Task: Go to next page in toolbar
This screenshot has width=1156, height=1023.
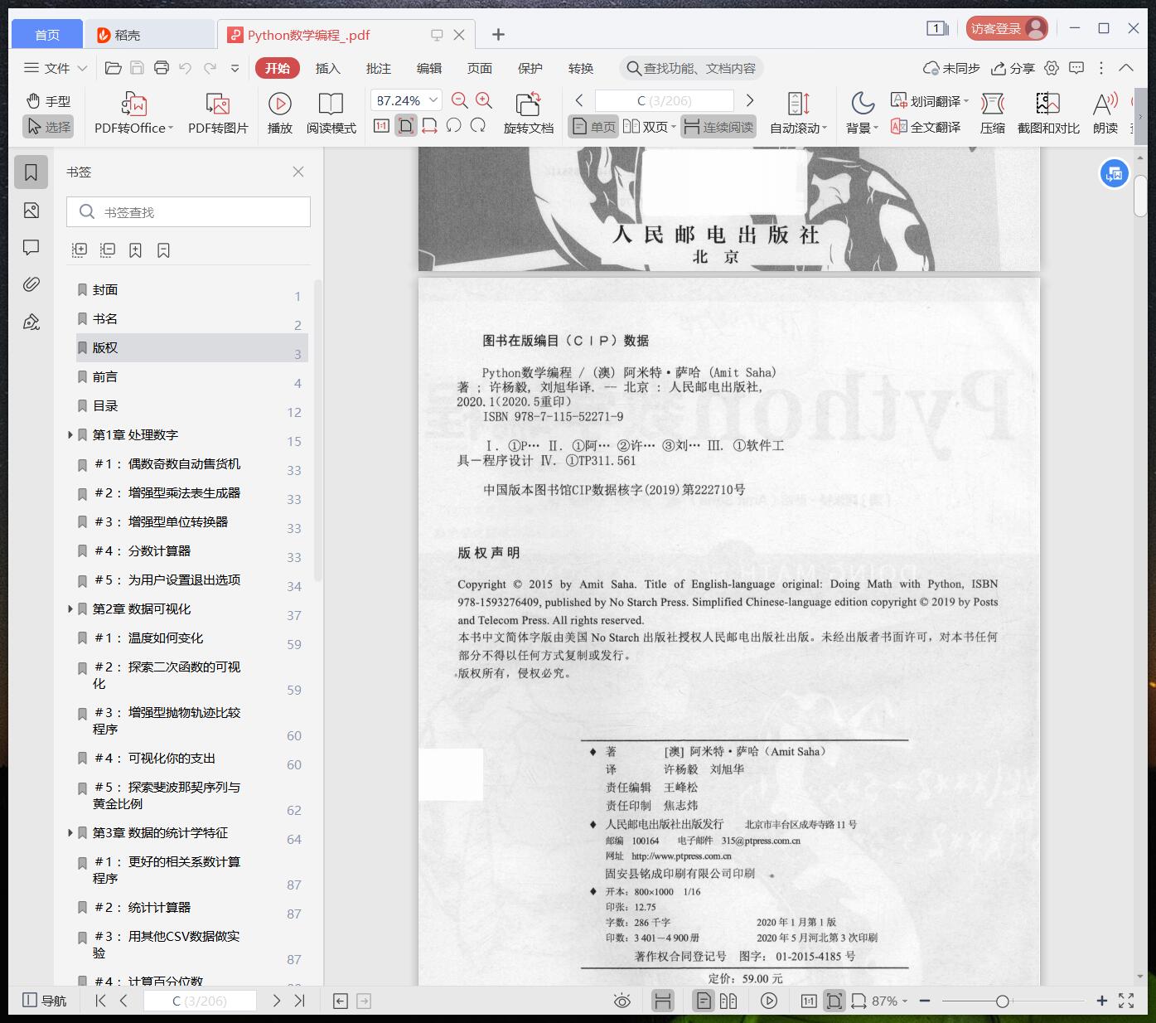Action: [x=750, y=100]
